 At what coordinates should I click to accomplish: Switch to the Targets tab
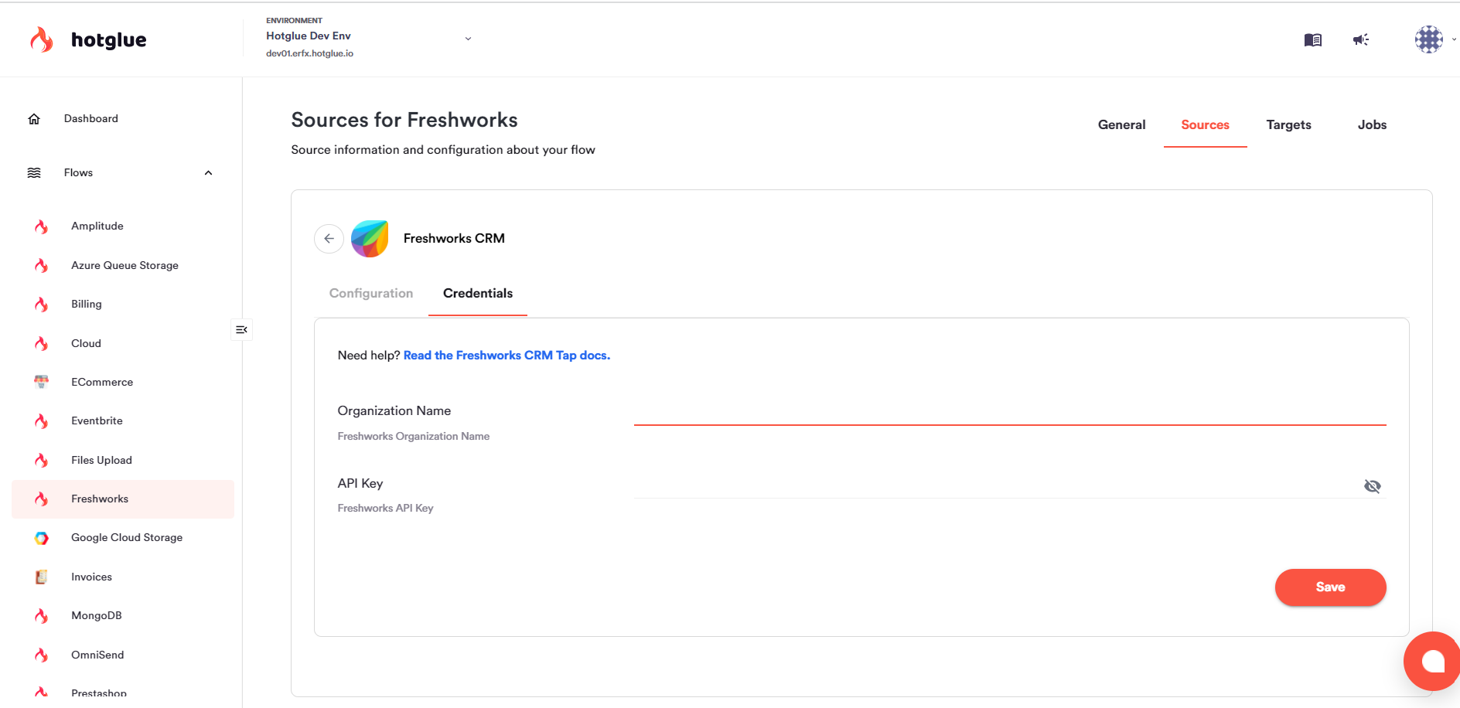(1288, 125)
